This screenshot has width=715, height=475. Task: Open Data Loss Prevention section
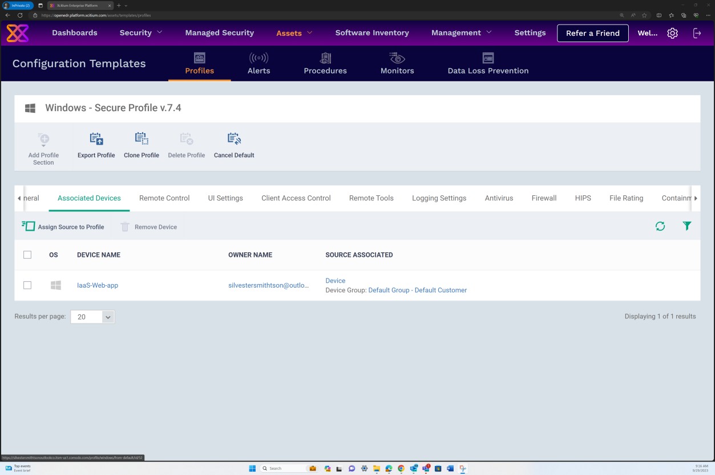488,64
